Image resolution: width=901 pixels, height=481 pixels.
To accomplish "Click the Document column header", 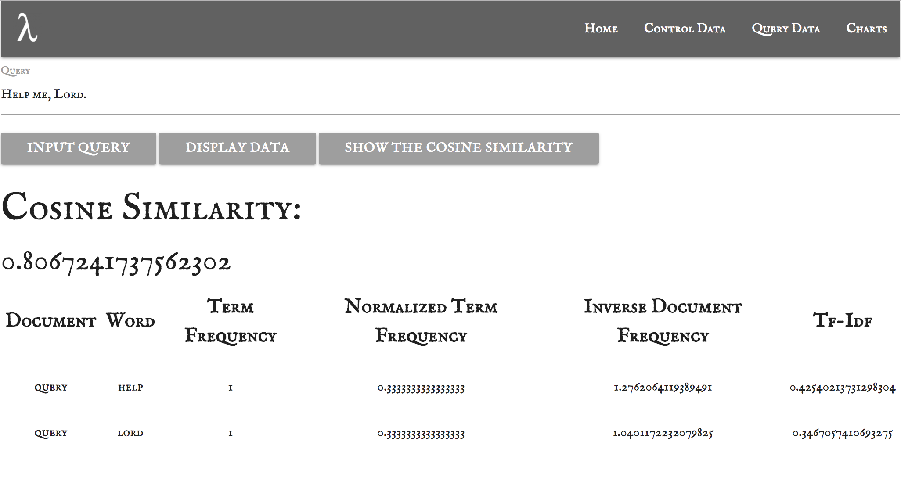I will pos(51,321).
